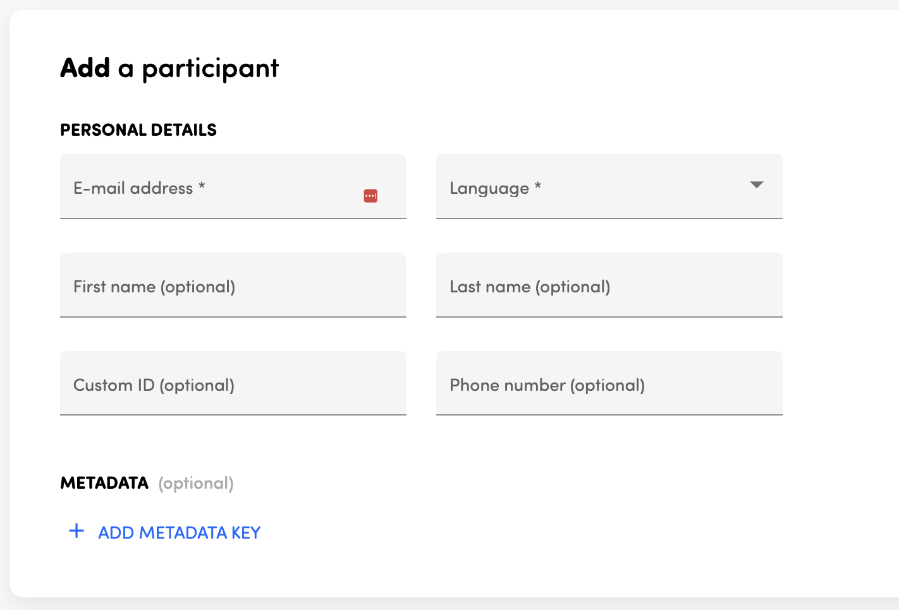Click the "Language *" label text
Screen dimensions: 899x610
click(495, 188)
